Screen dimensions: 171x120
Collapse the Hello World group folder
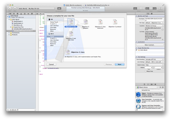click(x=9, y=20)
